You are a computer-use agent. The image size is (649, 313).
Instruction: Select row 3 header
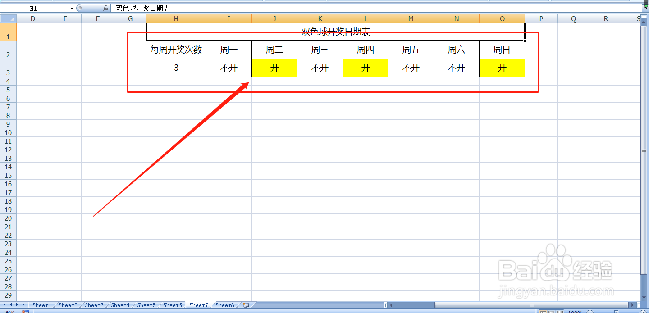click(8, 68)
